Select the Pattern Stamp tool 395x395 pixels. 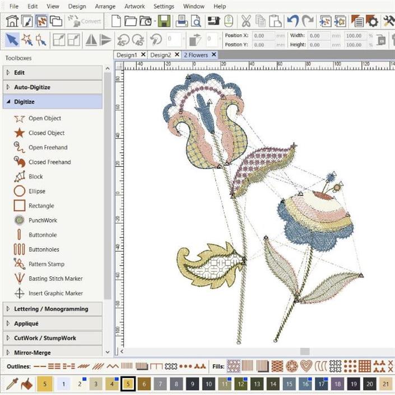[46, 264]
